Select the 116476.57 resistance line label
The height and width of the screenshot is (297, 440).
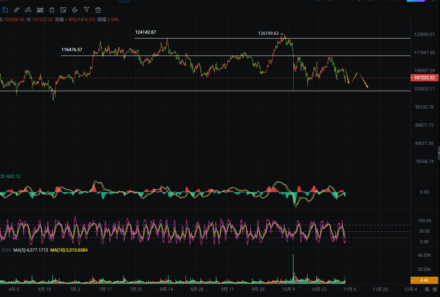tap(72, 49)
